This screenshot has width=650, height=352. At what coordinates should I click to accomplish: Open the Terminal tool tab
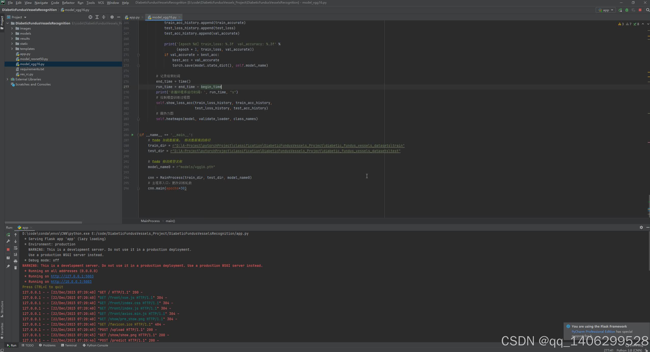click(x=69, y=345)
